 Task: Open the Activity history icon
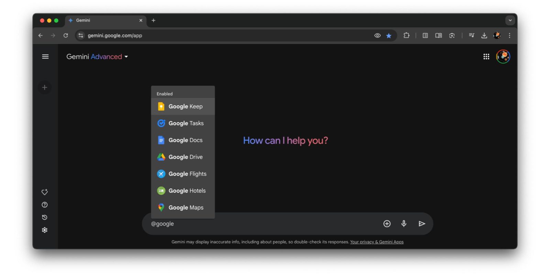click(45, 217)
